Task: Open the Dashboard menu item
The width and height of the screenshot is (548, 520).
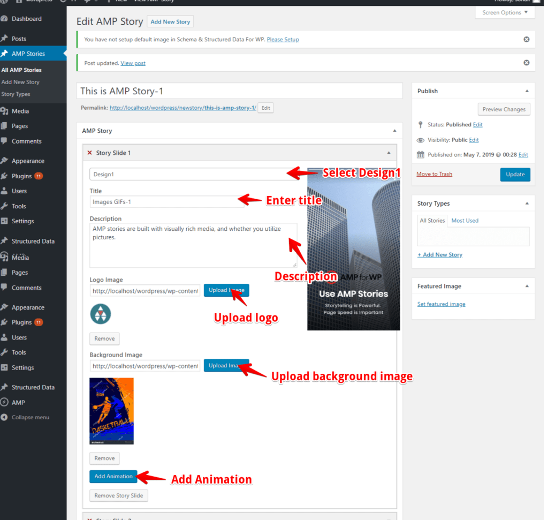Action: click(27, 19)
